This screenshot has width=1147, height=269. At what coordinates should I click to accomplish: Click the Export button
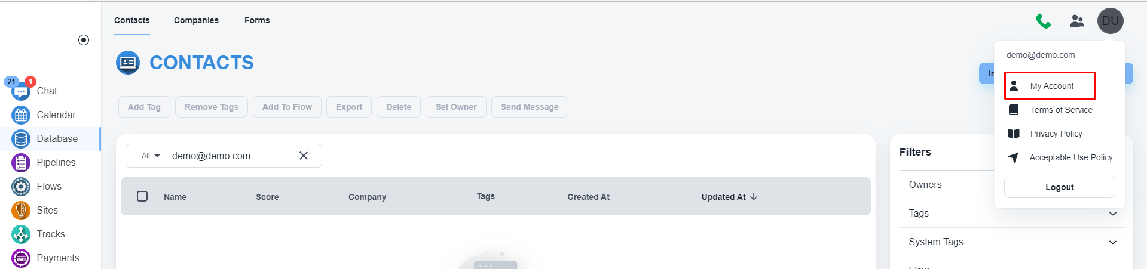[x=349, y=107]
